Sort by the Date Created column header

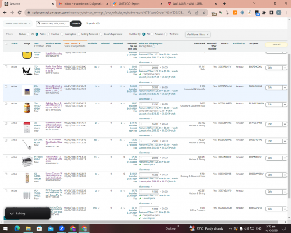[x=72, y=43]
